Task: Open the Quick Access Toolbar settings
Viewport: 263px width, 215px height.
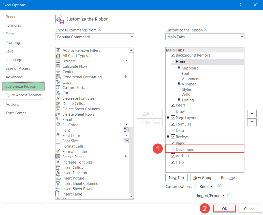Action: coord(23,95)
